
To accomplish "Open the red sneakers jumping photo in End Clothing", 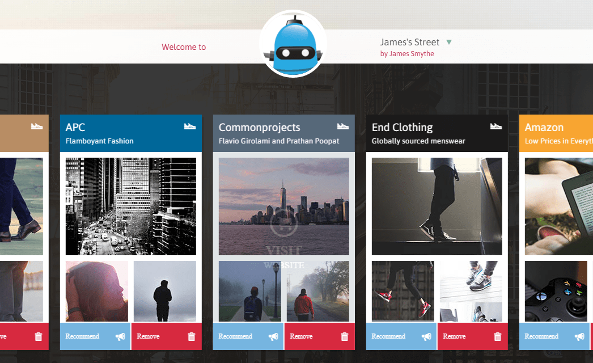I will (x=403, y=291).
